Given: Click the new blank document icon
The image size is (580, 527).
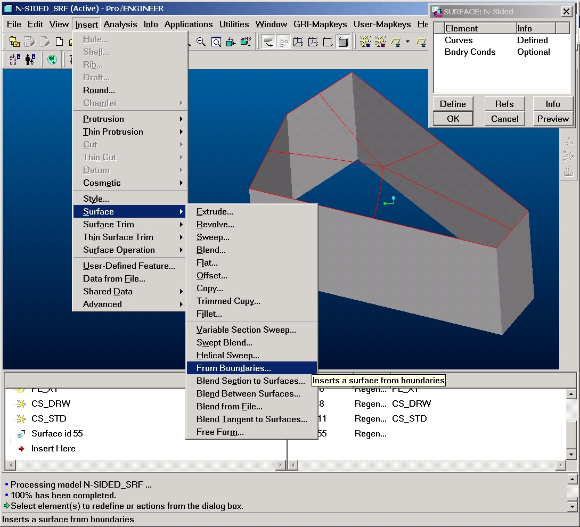Looking at the screenshot, I should pyautogui.click(x=59, y=42).
